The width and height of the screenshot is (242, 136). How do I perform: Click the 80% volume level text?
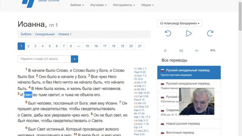point(213,50)
